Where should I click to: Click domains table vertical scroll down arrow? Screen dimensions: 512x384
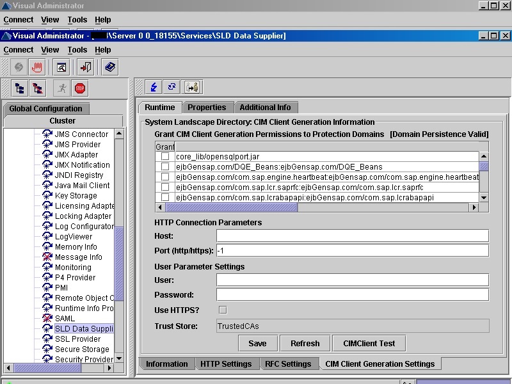point(484,198)
